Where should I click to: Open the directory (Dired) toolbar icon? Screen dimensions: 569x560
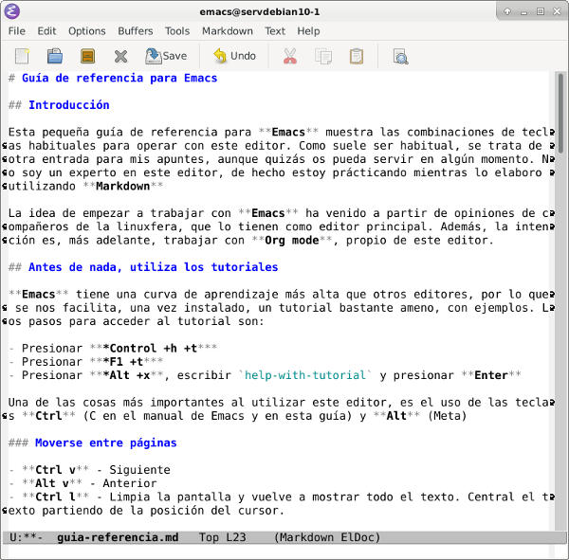click(x=88, y=56)
